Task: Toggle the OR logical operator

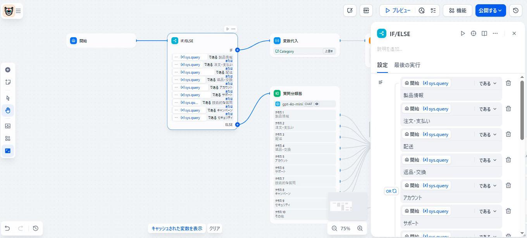Action: (x=391, y=191)
